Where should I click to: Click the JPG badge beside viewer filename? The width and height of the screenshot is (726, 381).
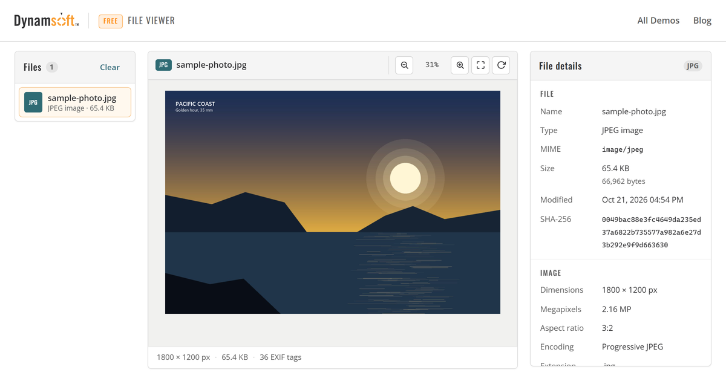[163, 65]
